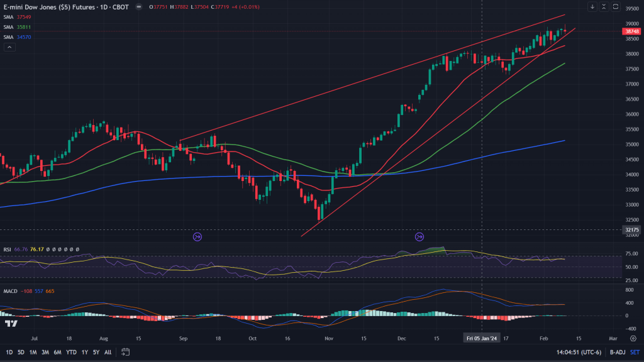This screenshot has height=362, width=644.
Task: Click the collapse-arrows icon at top right
Action: point(604,7)
